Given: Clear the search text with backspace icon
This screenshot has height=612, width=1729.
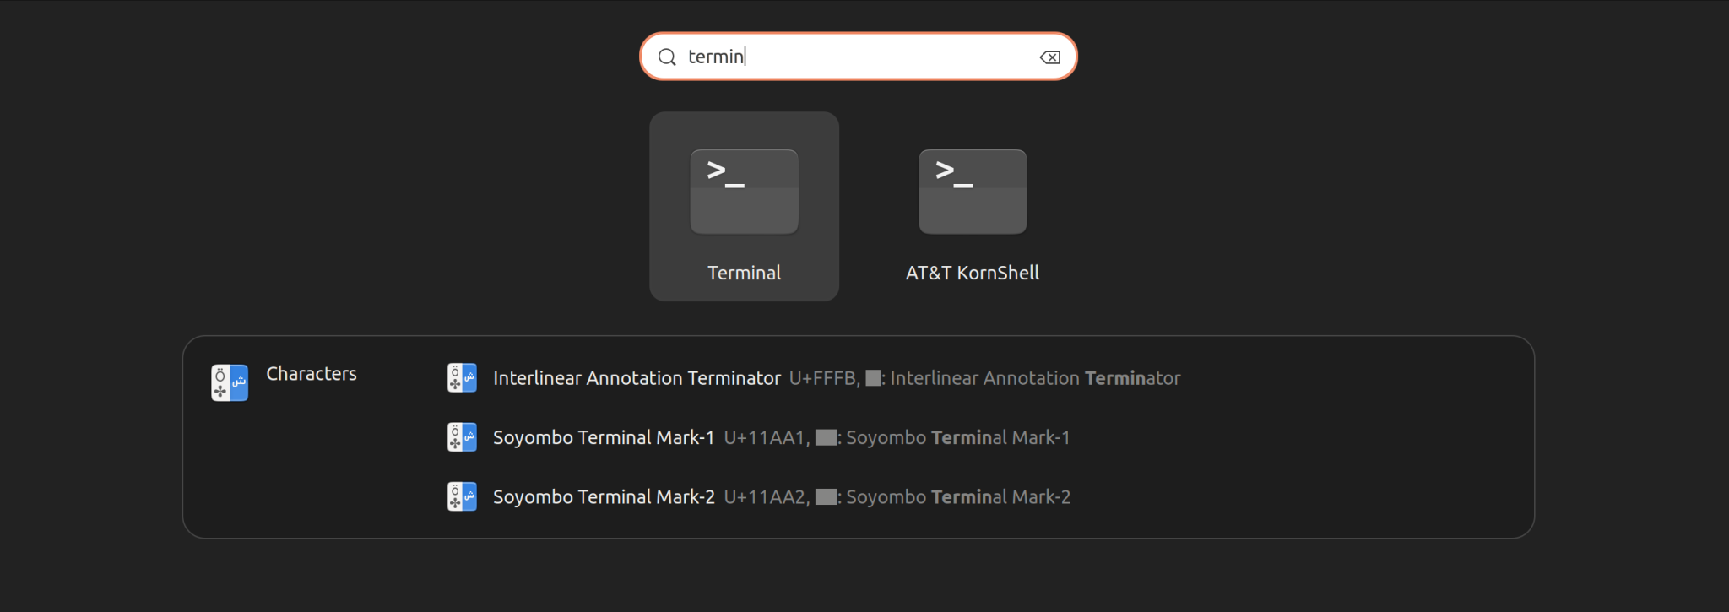Looking at the screenshot, I should [x=1049, y=57].
